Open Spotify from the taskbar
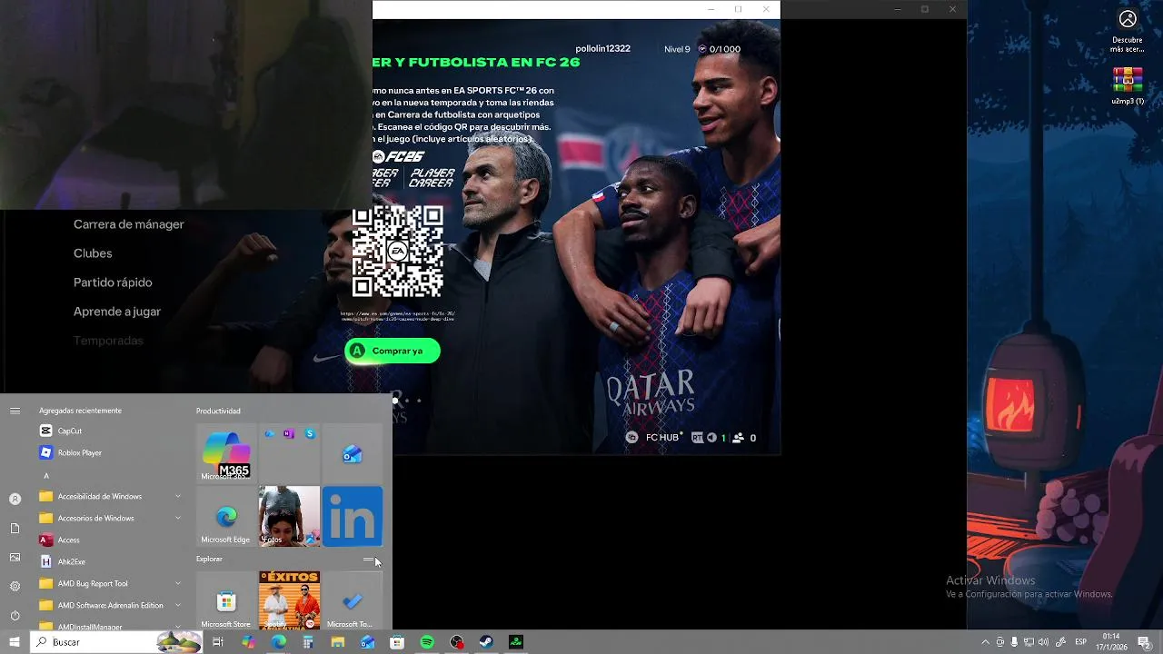Viewport: 1163px width, 654px height. (427, 642)
